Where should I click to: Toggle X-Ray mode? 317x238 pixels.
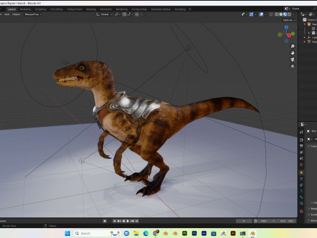tap(271, 15)
